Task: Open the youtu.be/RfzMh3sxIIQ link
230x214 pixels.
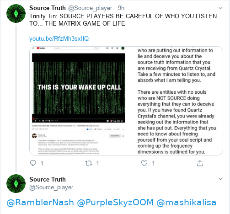Action: click(59, 38)
